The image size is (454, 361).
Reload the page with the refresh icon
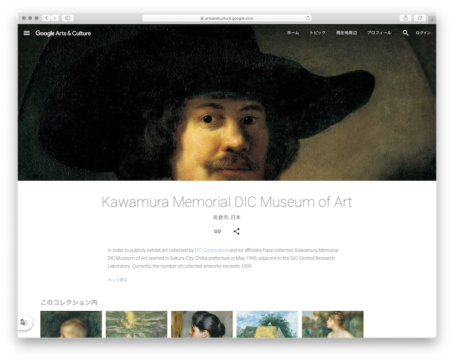coord(308,18)
